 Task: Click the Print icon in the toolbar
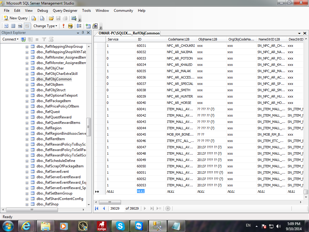coord(65,18)
